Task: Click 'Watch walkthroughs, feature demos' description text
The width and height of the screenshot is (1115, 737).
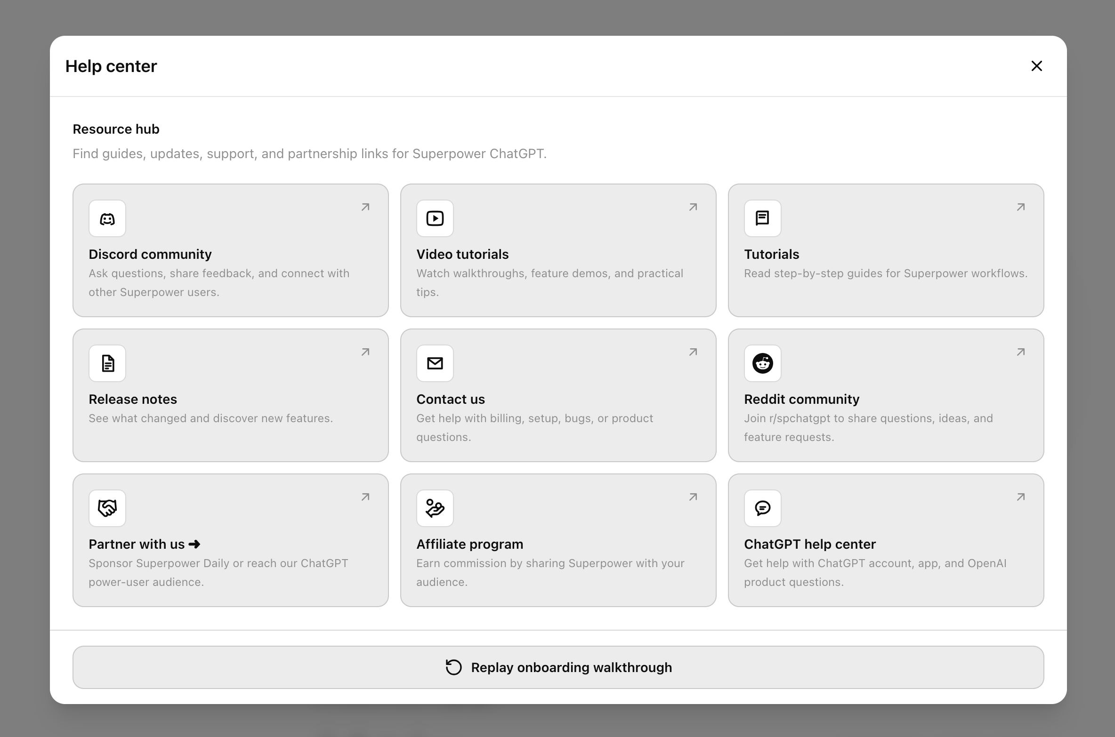Action: click(549, 283)
